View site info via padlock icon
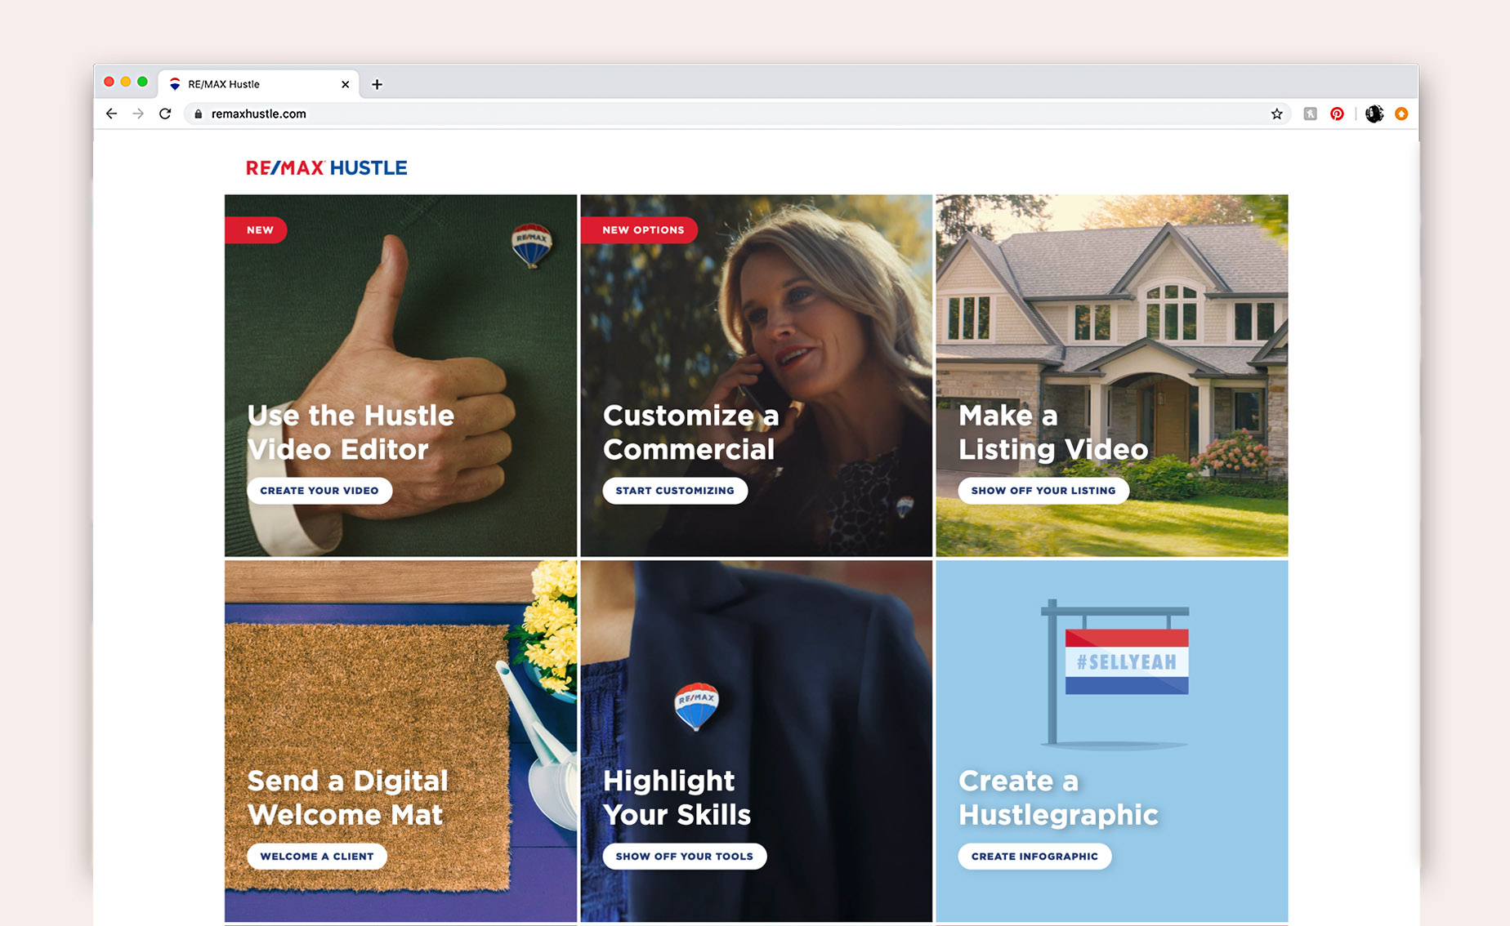This screenshot has height=926, width=1510. [198, 114]
